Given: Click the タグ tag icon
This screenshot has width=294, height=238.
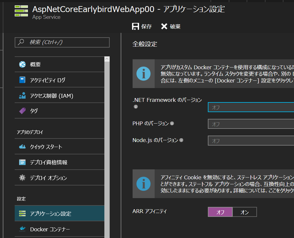Looking at the screenshot, I should [22, 111].
